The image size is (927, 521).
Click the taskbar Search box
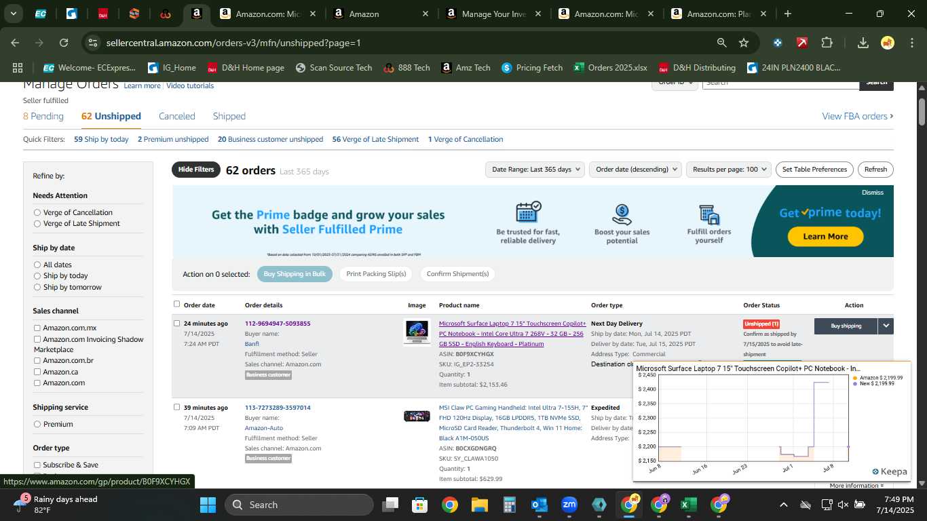299,505
